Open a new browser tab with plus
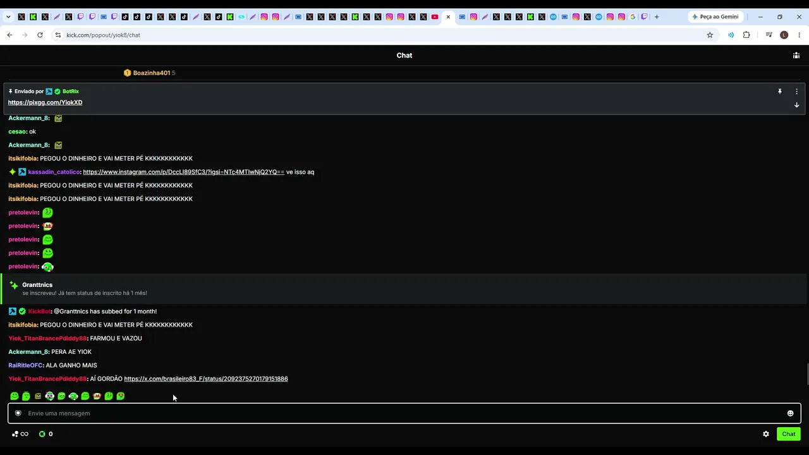Image resolution: width=809 pixels, height=455 pixels. click(657, 17)
